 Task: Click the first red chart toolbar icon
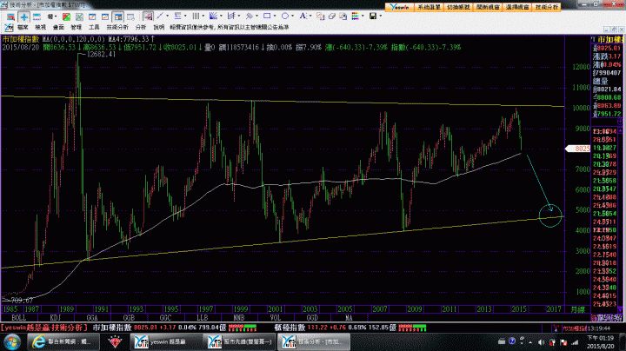point(10,17)
